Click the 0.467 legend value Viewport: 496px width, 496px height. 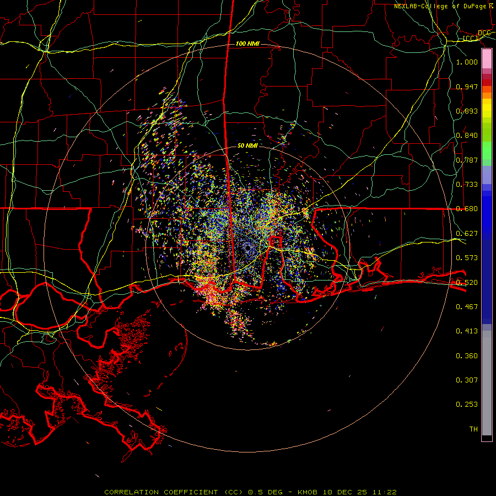pyautogui.click(x=467, y=307)
